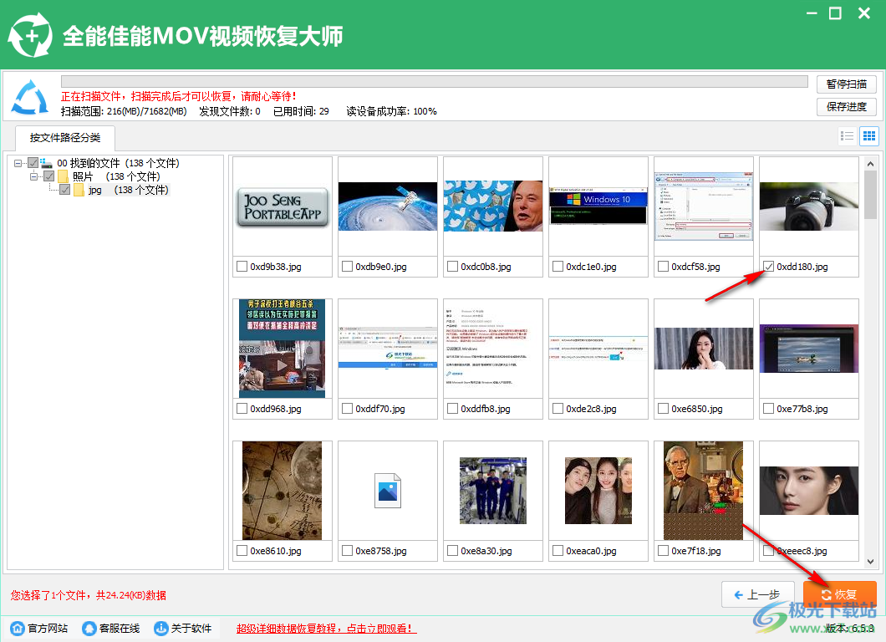
Task: Select the Joo Seng PortableApp thumbnail
Action: point(283,206)
